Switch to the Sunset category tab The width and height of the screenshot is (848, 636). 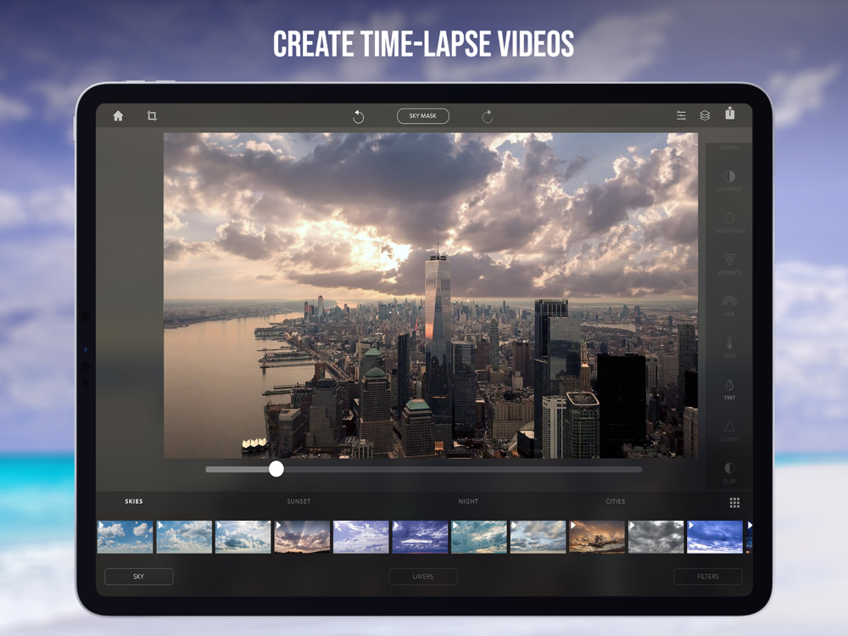click(x=299, y=501)
